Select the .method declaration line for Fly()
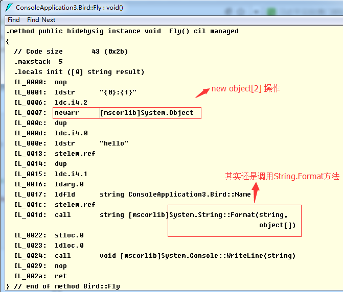Viewport: 343px width, 292px height. (122, 31)
